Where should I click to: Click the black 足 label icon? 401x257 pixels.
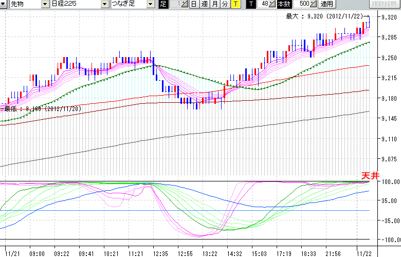point(163,4)
